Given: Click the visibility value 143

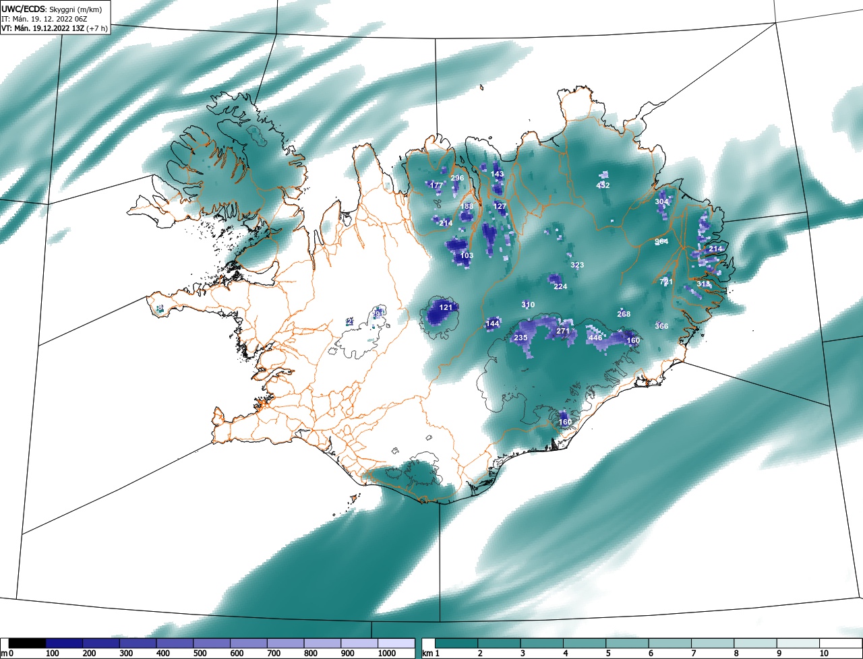Looking at the screenshot, I should click(x=497, y=174).
